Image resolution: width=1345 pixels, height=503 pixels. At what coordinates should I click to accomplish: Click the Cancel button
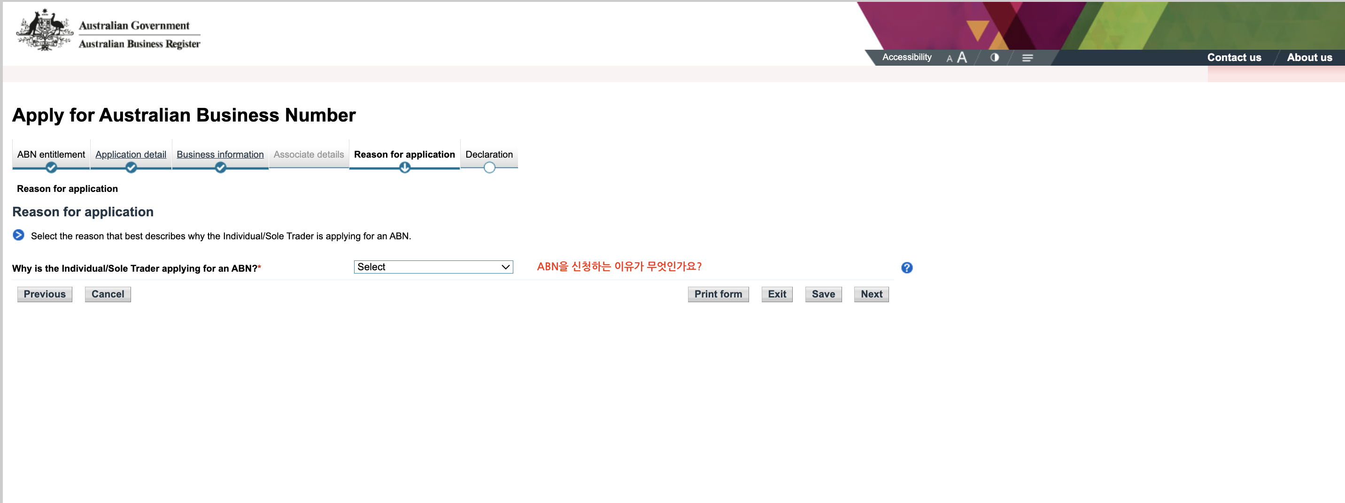tap(108, 294)
